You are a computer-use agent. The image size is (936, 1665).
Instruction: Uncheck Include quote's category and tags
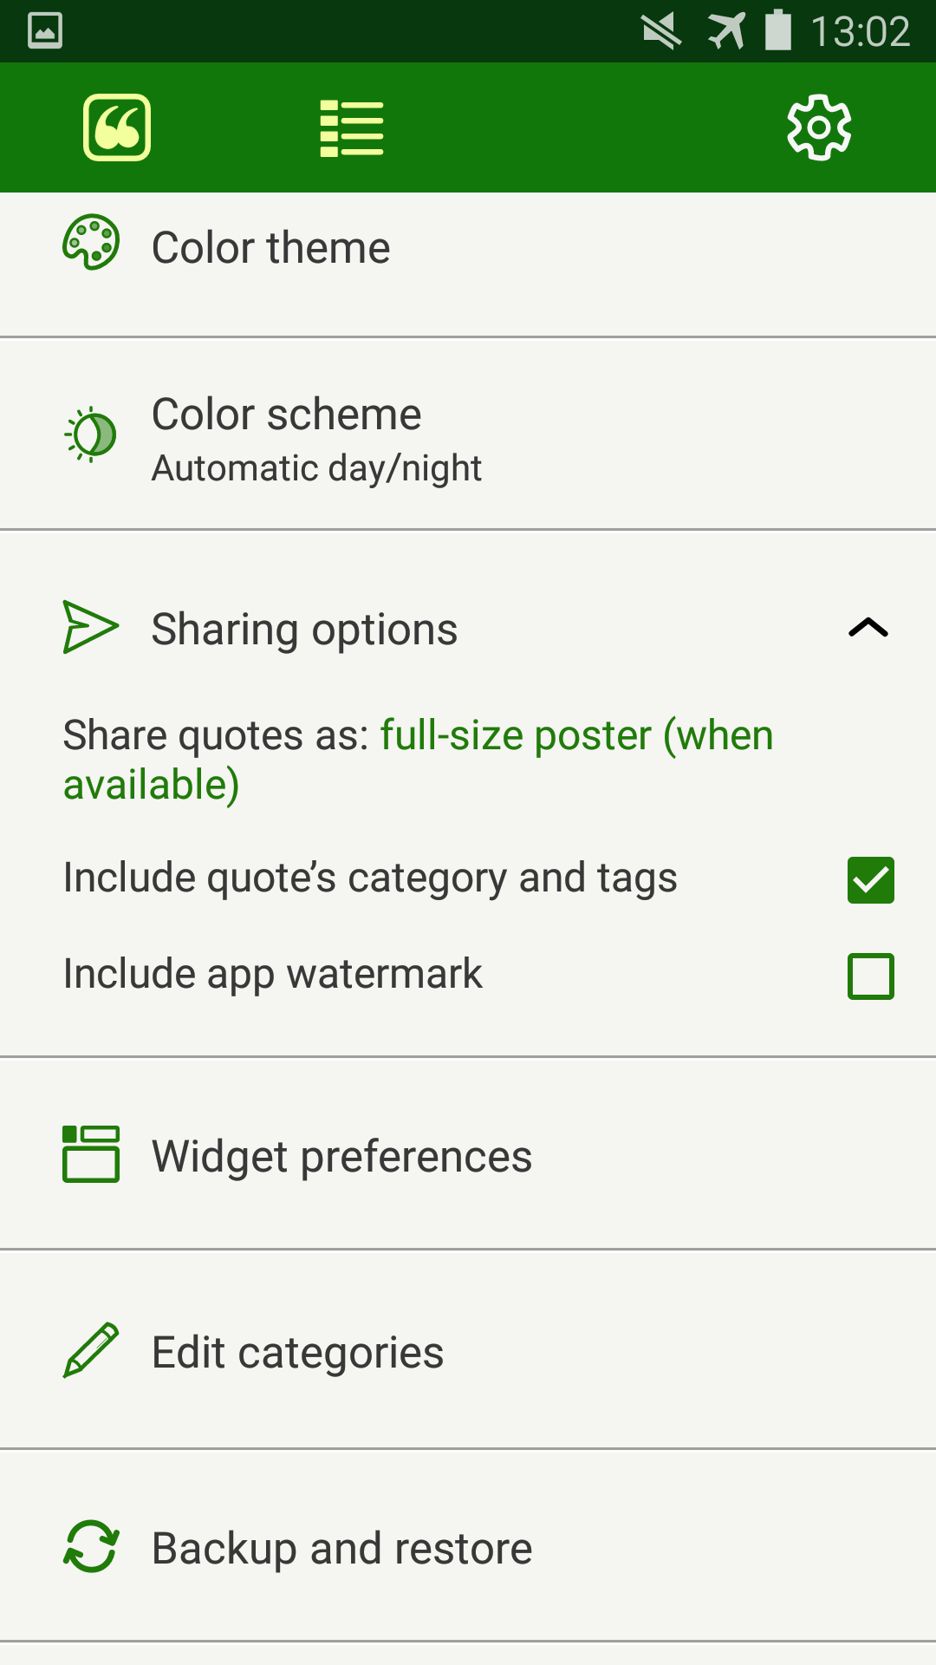[870, 879]
